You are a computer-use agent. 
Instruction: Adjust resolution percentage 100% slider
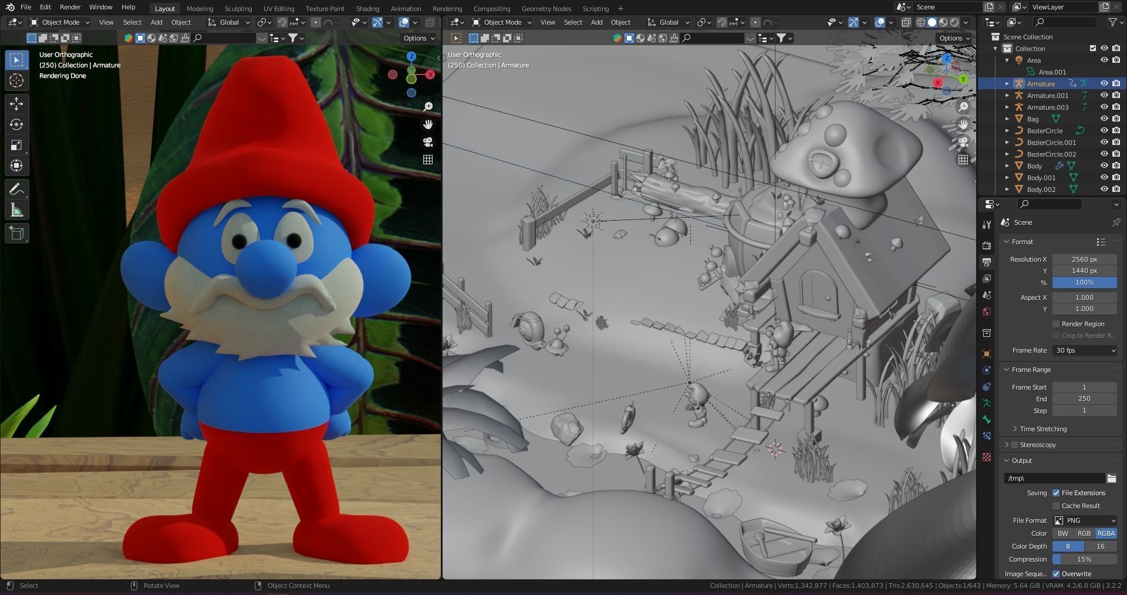(1085, 282)
